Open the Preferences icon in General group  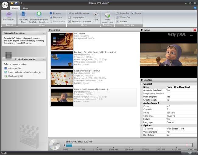point(9,15)
